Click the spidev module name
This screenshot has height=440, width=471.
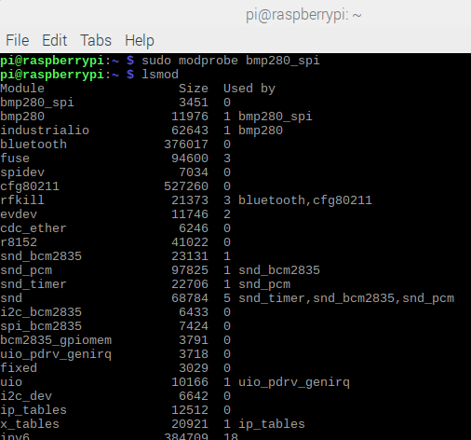click(x=22, y=172)
